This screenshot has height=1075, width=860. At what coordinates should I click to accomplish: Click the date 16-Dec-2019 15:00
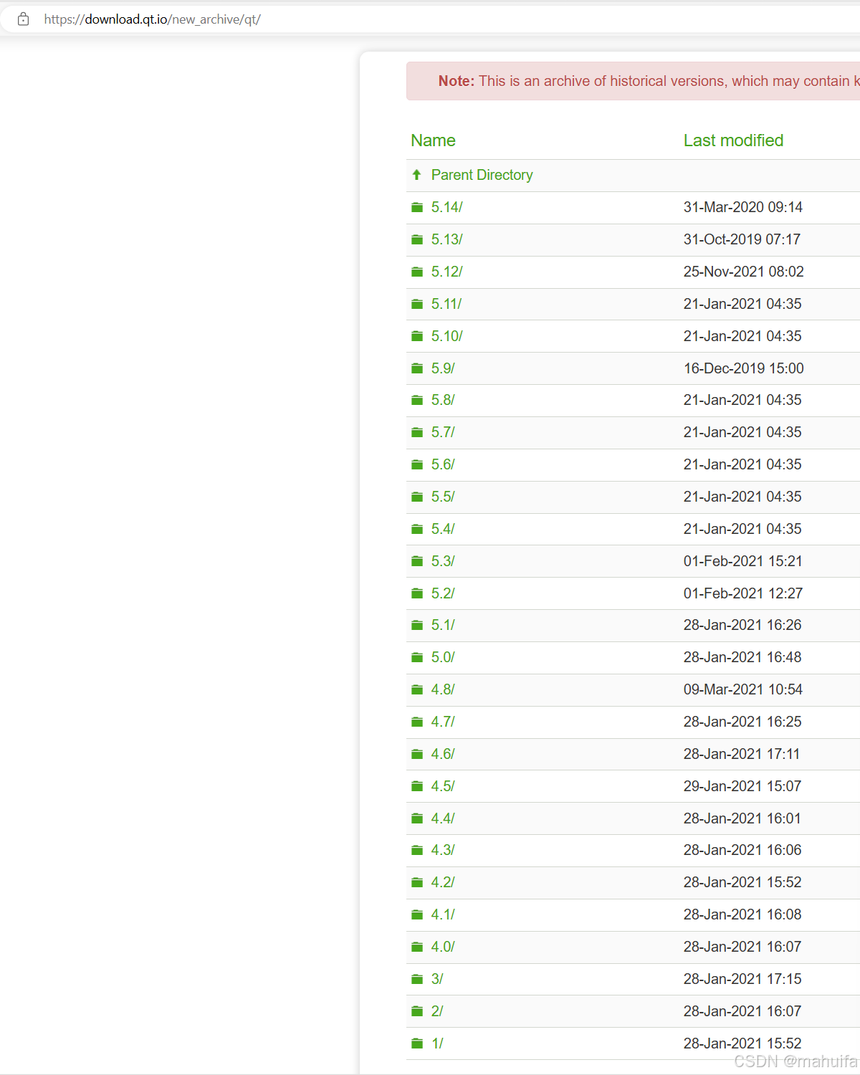[744, 368]
